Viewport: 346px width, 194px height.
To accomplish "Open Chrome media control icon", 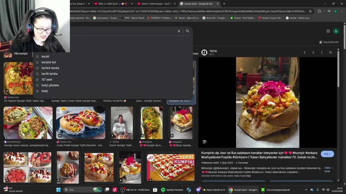I will point(329,11).
